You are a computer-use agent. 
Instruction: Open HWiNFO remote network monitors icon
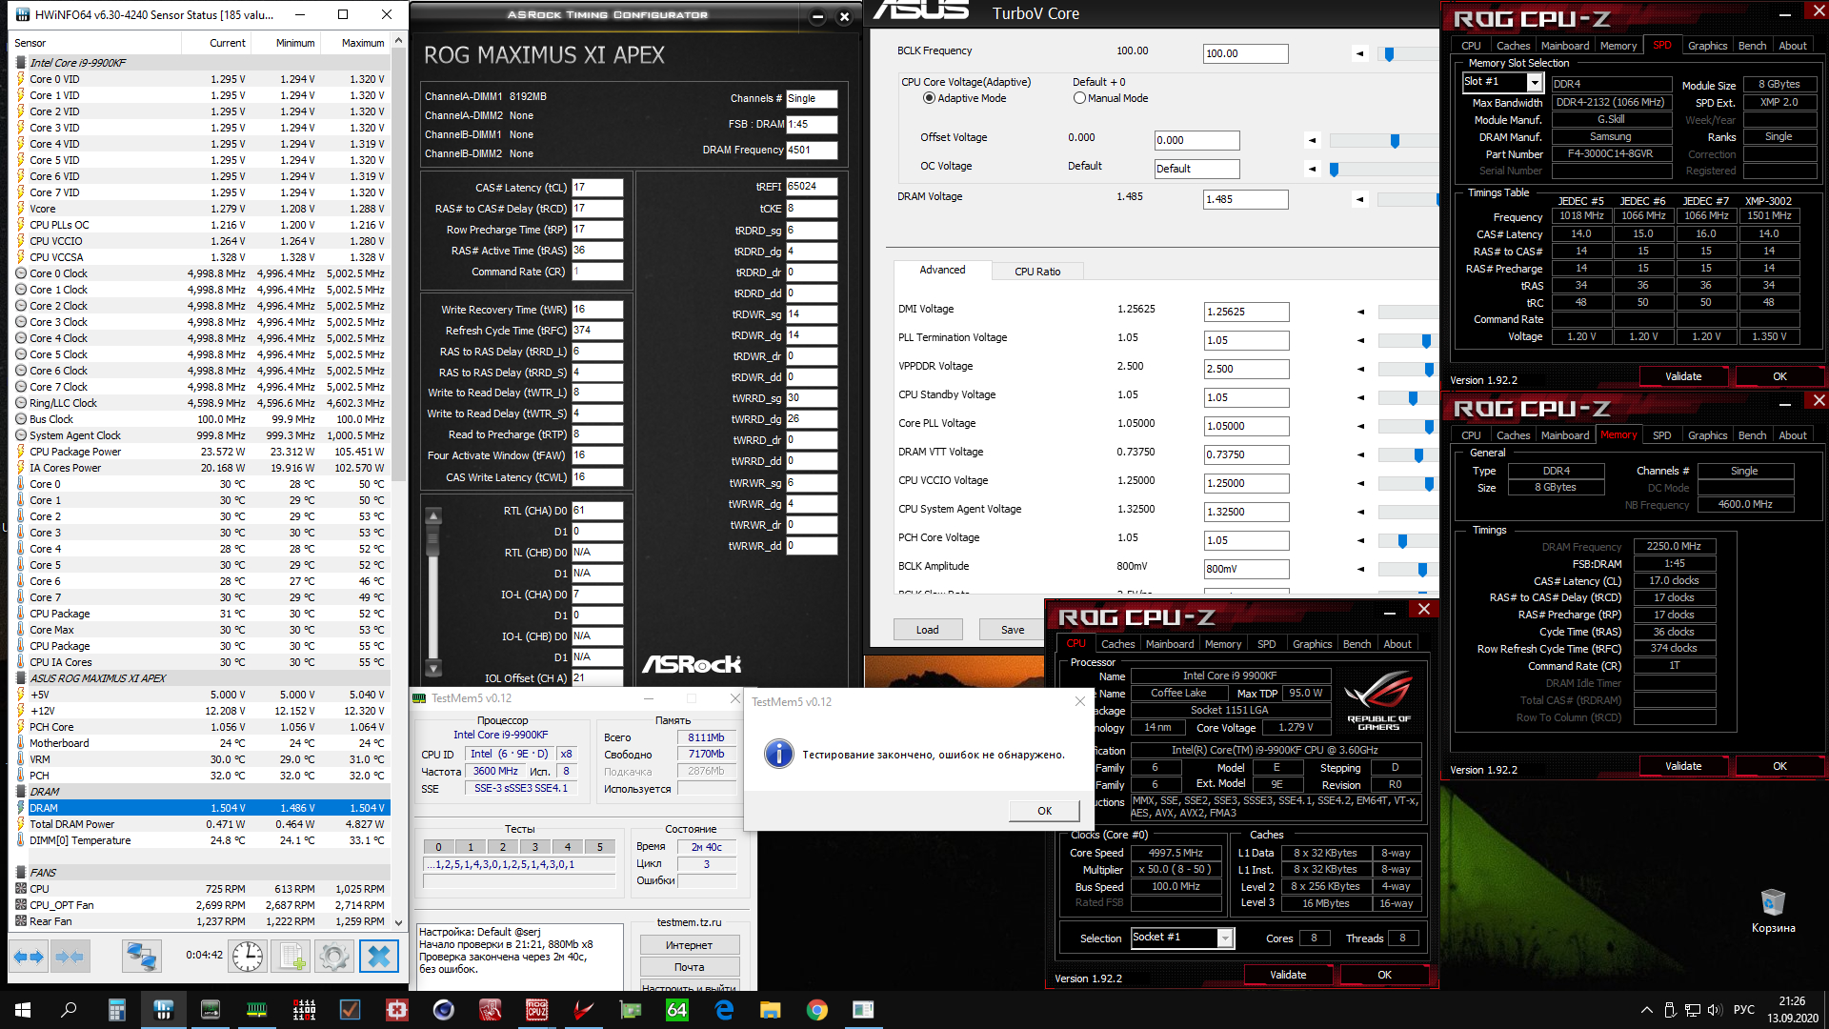(142, 956)
